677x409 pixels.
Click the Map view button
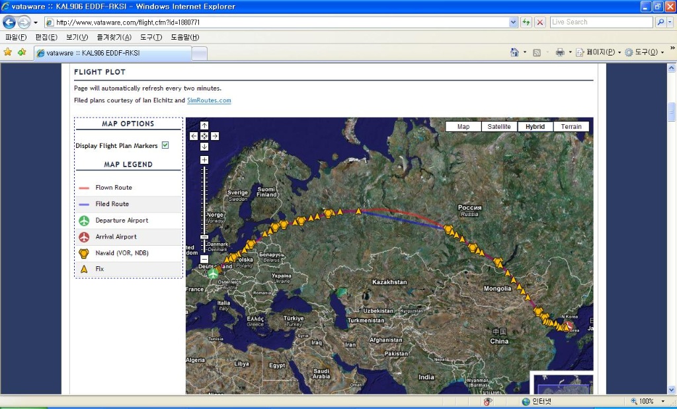463,127
